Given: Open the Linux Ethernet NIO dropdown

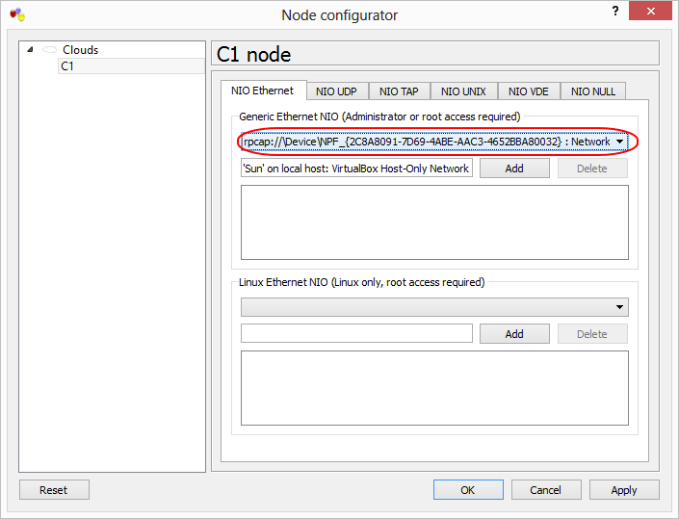Looking at the screenshot, I should pyautogui.click(x=434, y=307).
